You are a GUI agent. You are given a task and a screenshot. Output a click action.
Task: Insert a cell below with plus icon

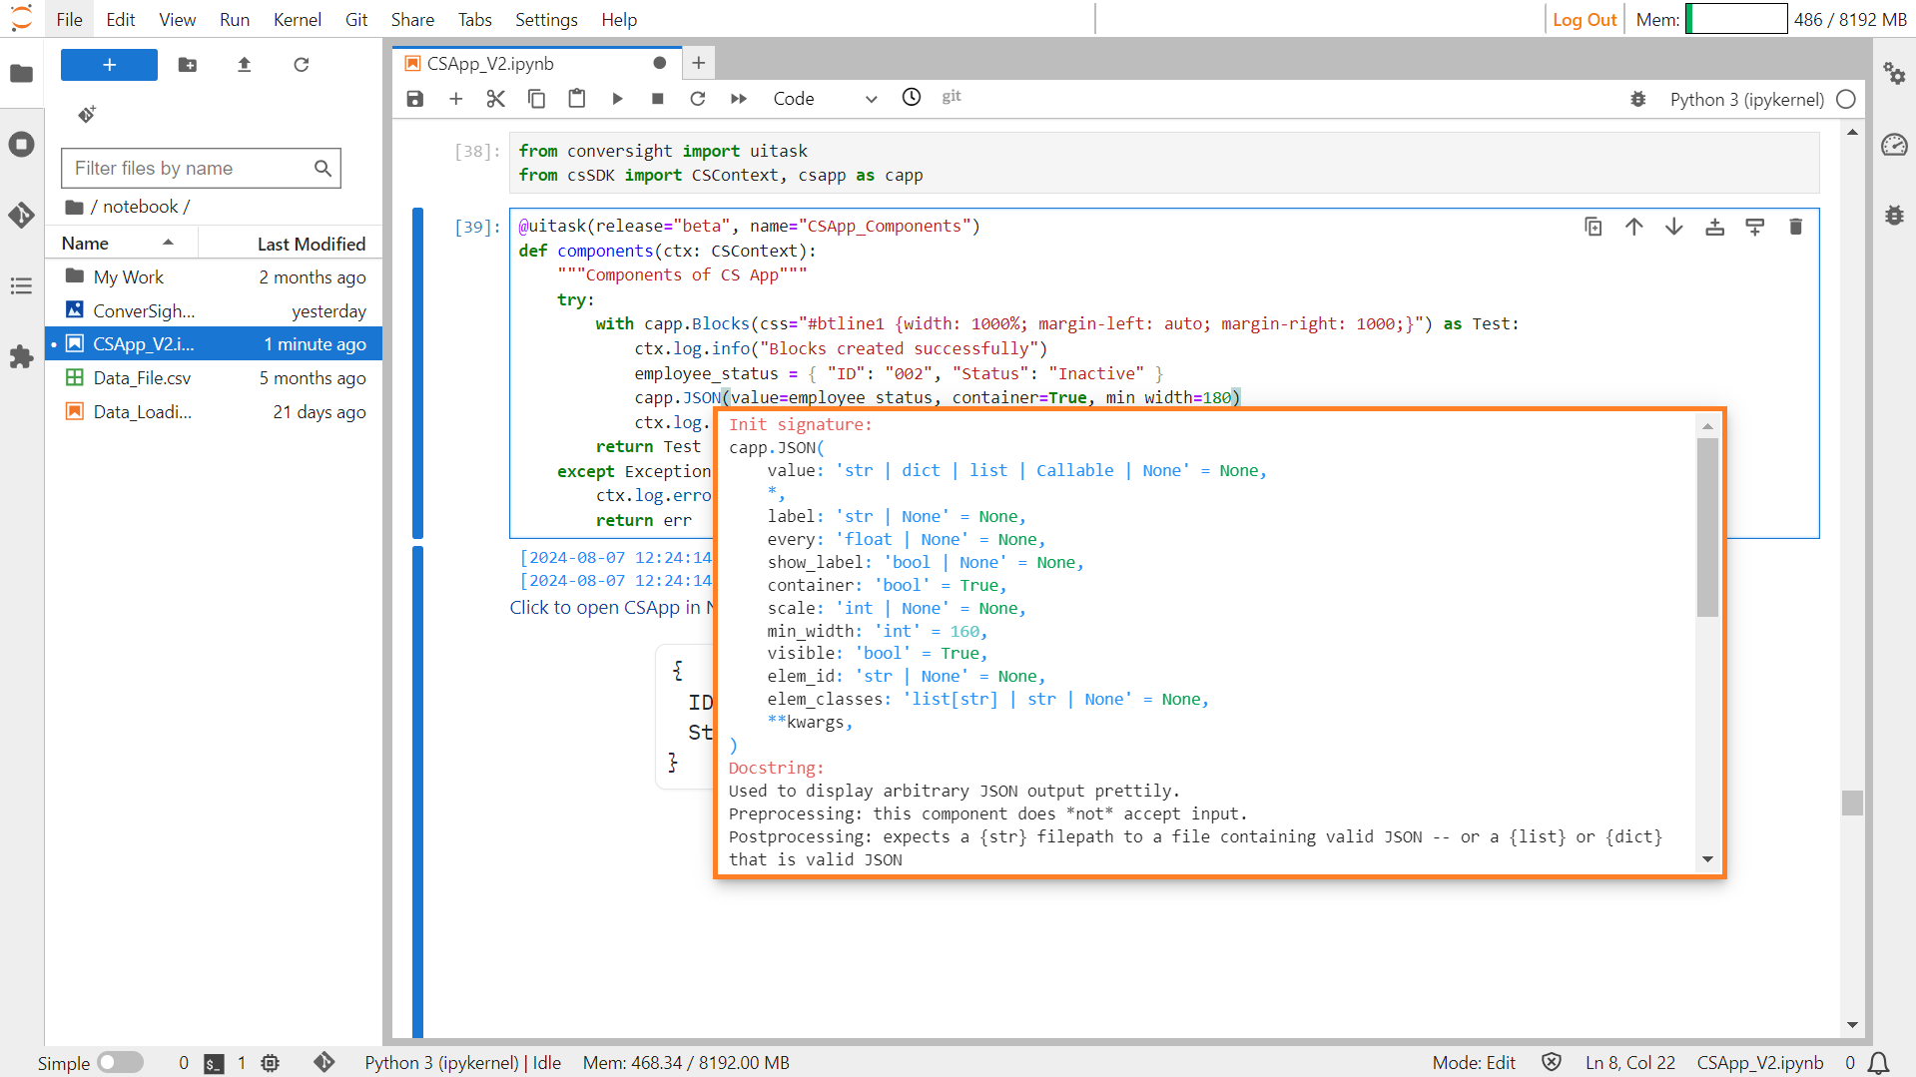(x=456, y=99)
